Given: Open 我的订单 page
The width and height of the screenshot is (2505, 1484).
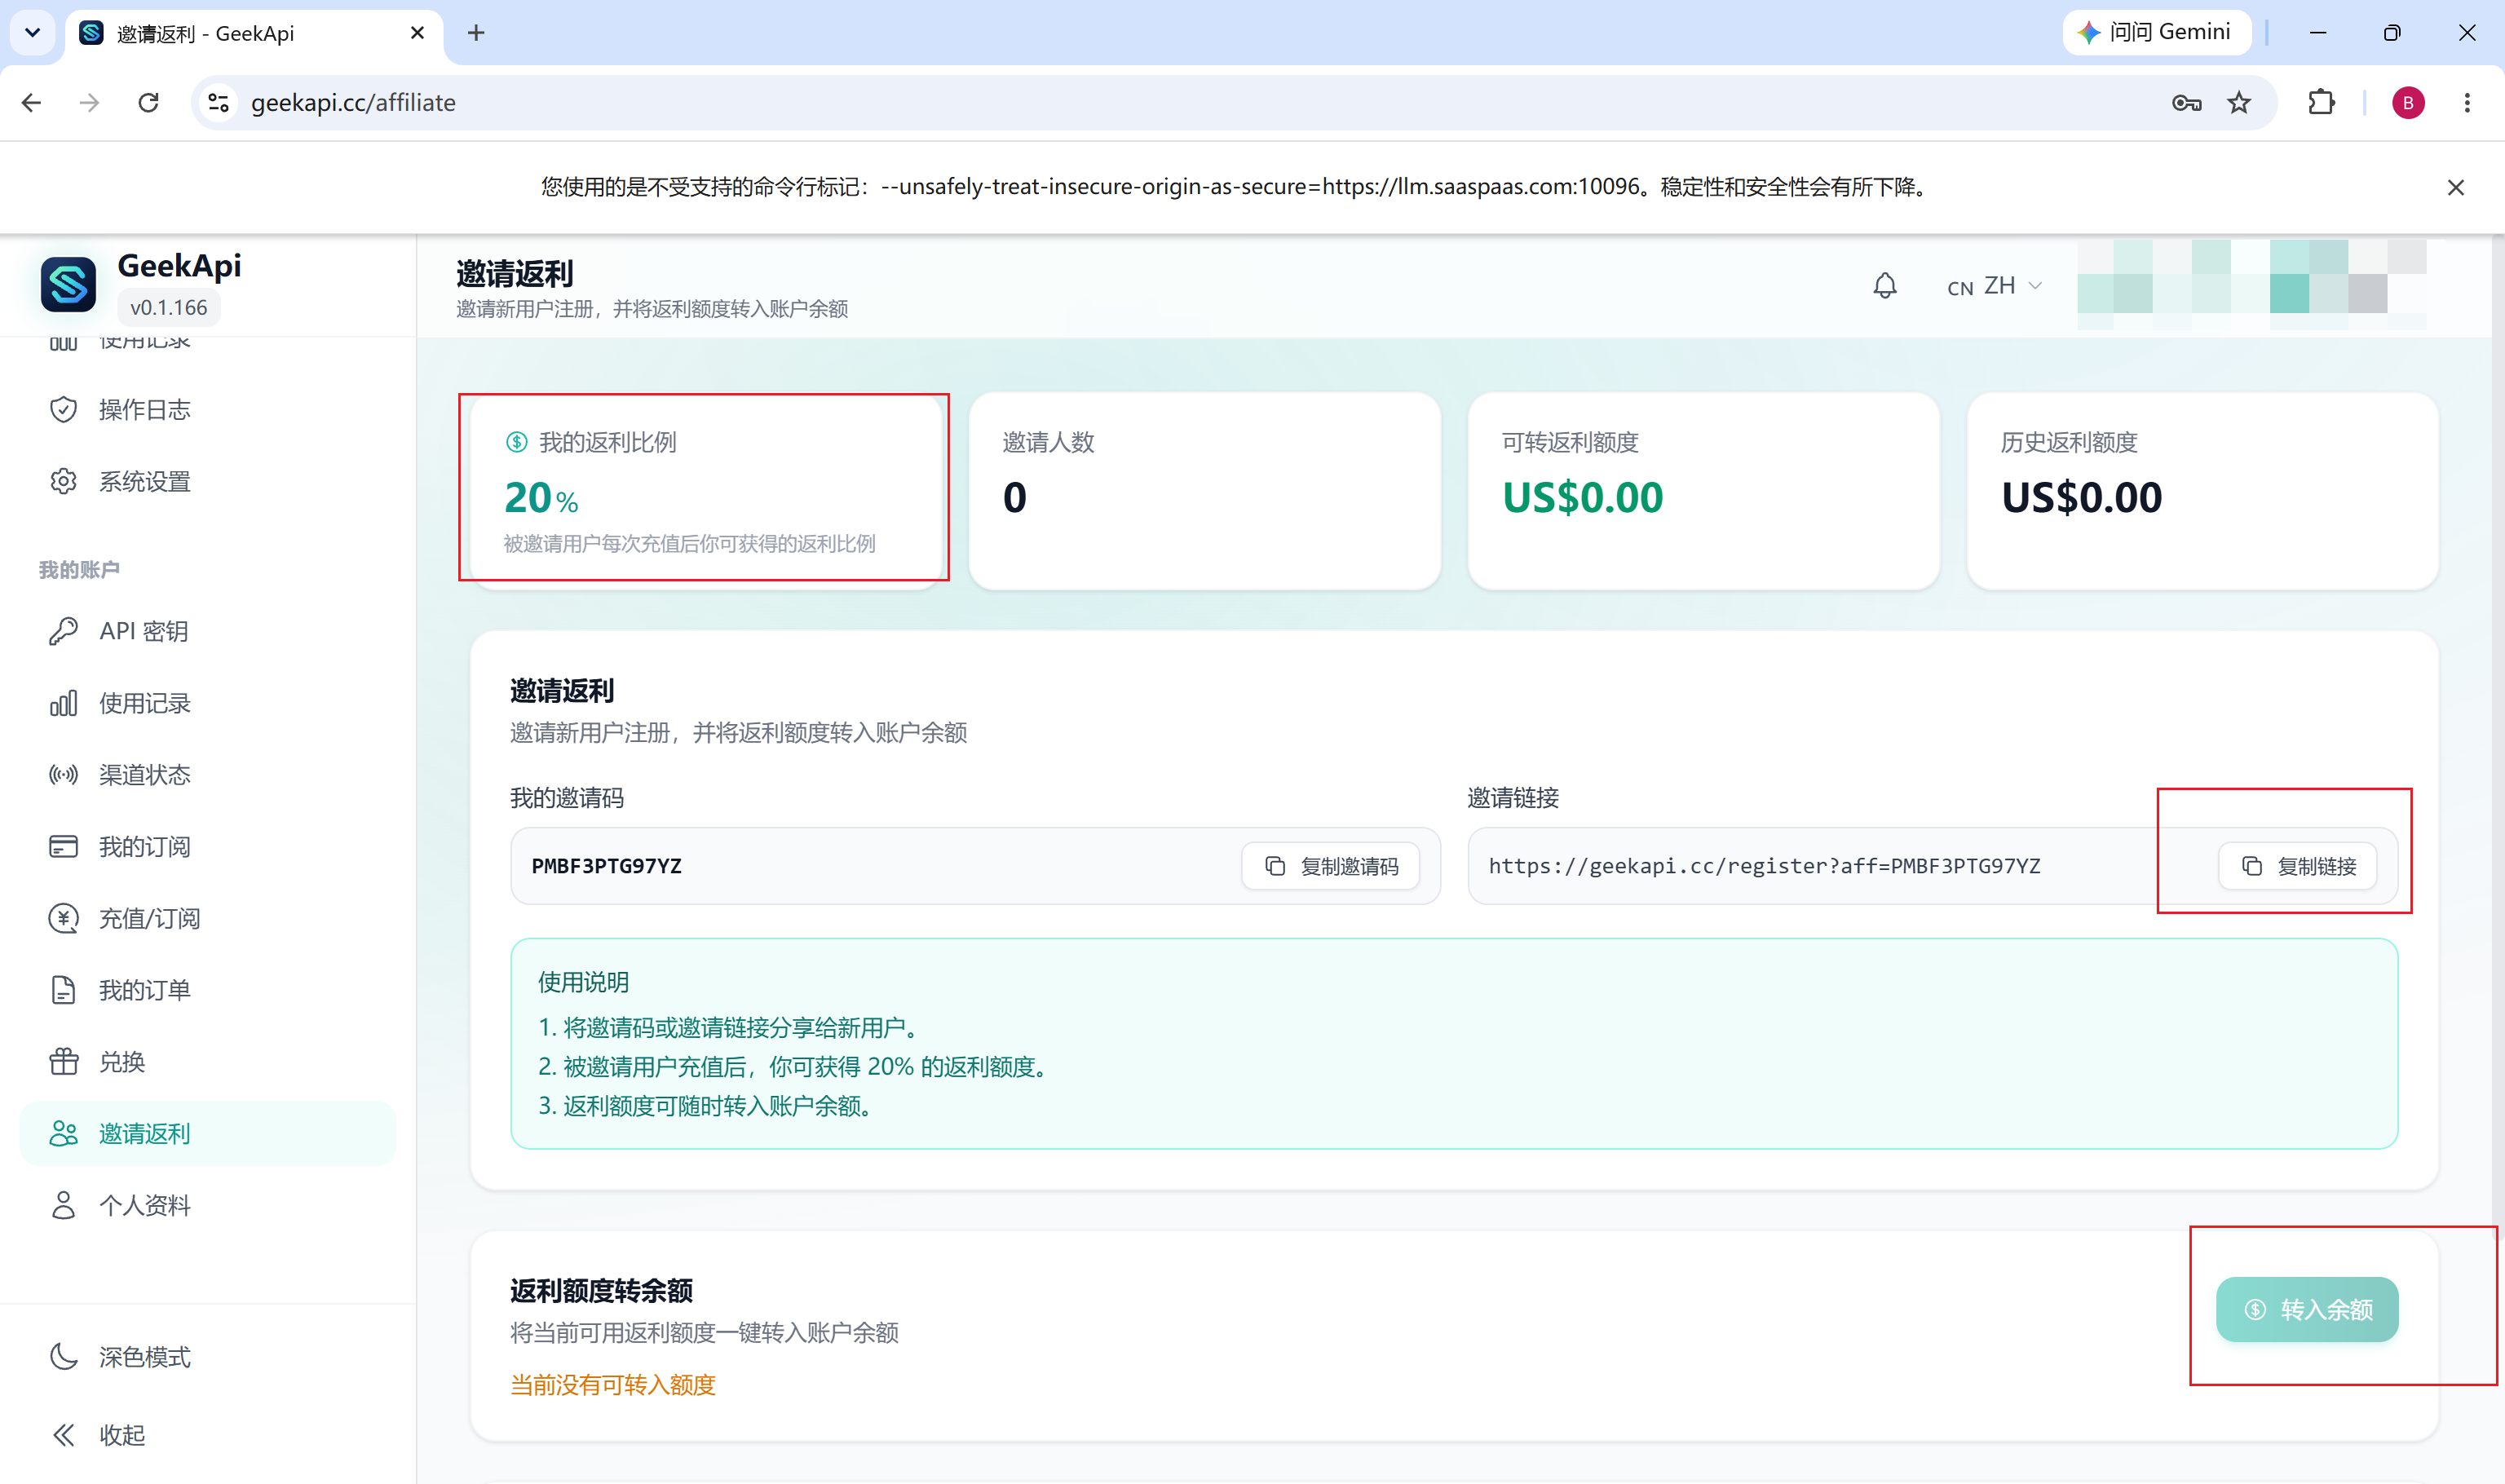Looking at the screenshot, I should pyautogui.click(x=208, y=990).
